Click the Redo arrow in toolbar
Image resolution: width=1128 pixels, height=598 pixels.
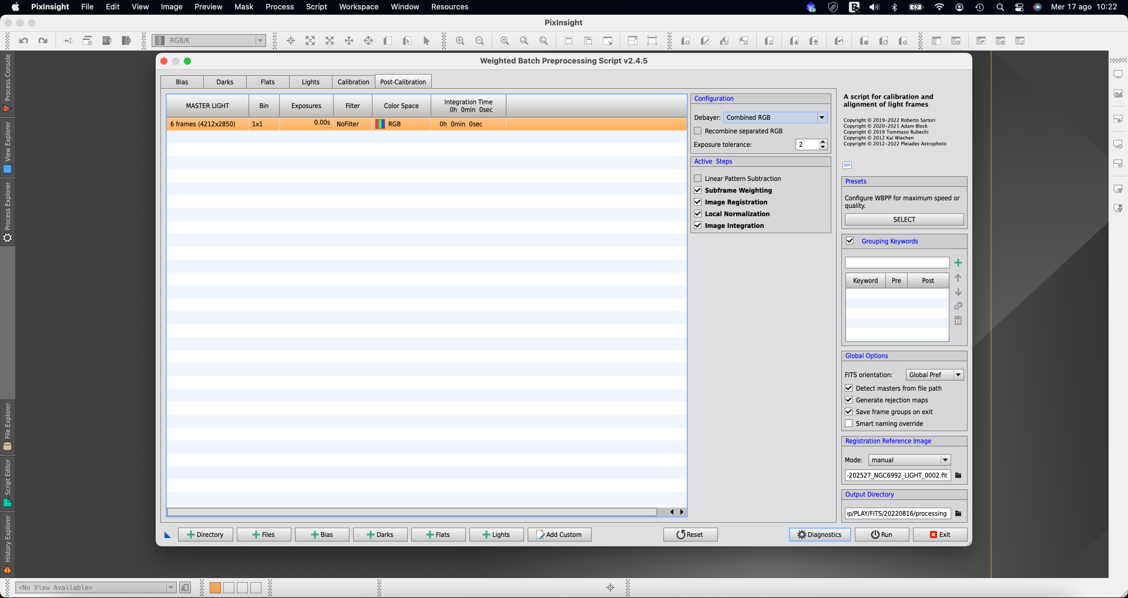tap(43, 41)
